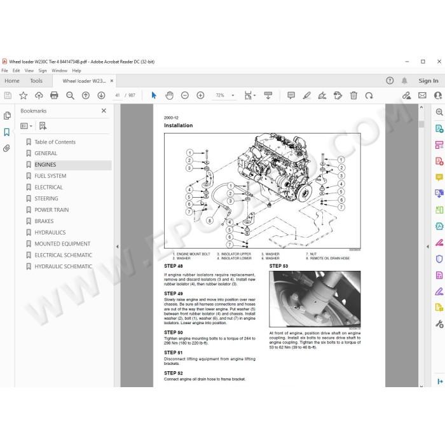The height and width of the screenshot is (445, 445).
Task: Open the fit page options dropdown
Action: pos(250,95)
